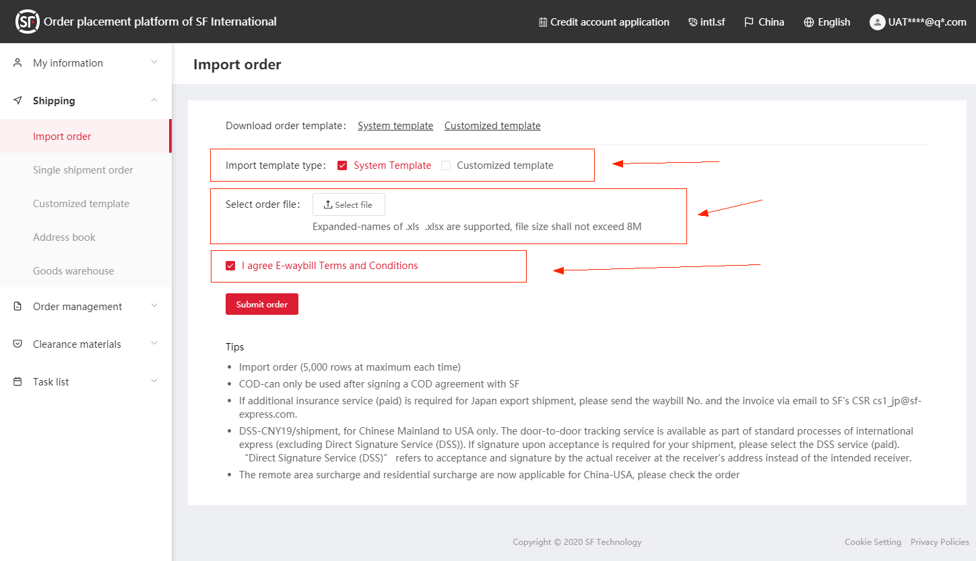Open Address book page

(86, 237)
